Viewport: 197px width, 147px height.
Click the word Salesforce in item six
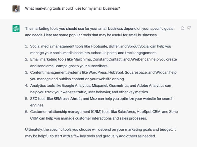[127, 112]
